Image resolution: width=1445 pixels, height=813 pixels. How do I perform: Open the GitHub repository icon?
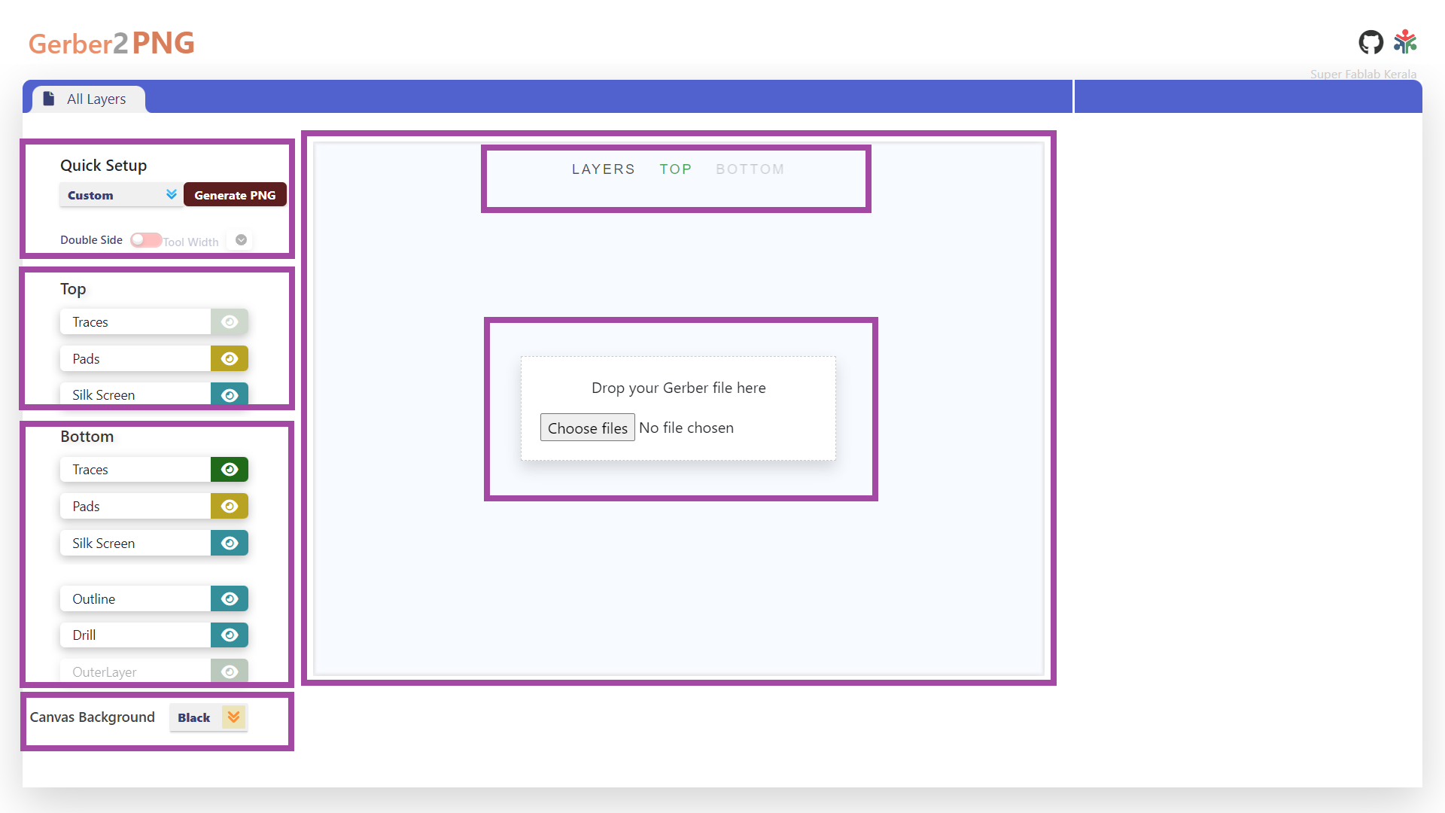pos(1370,42)
